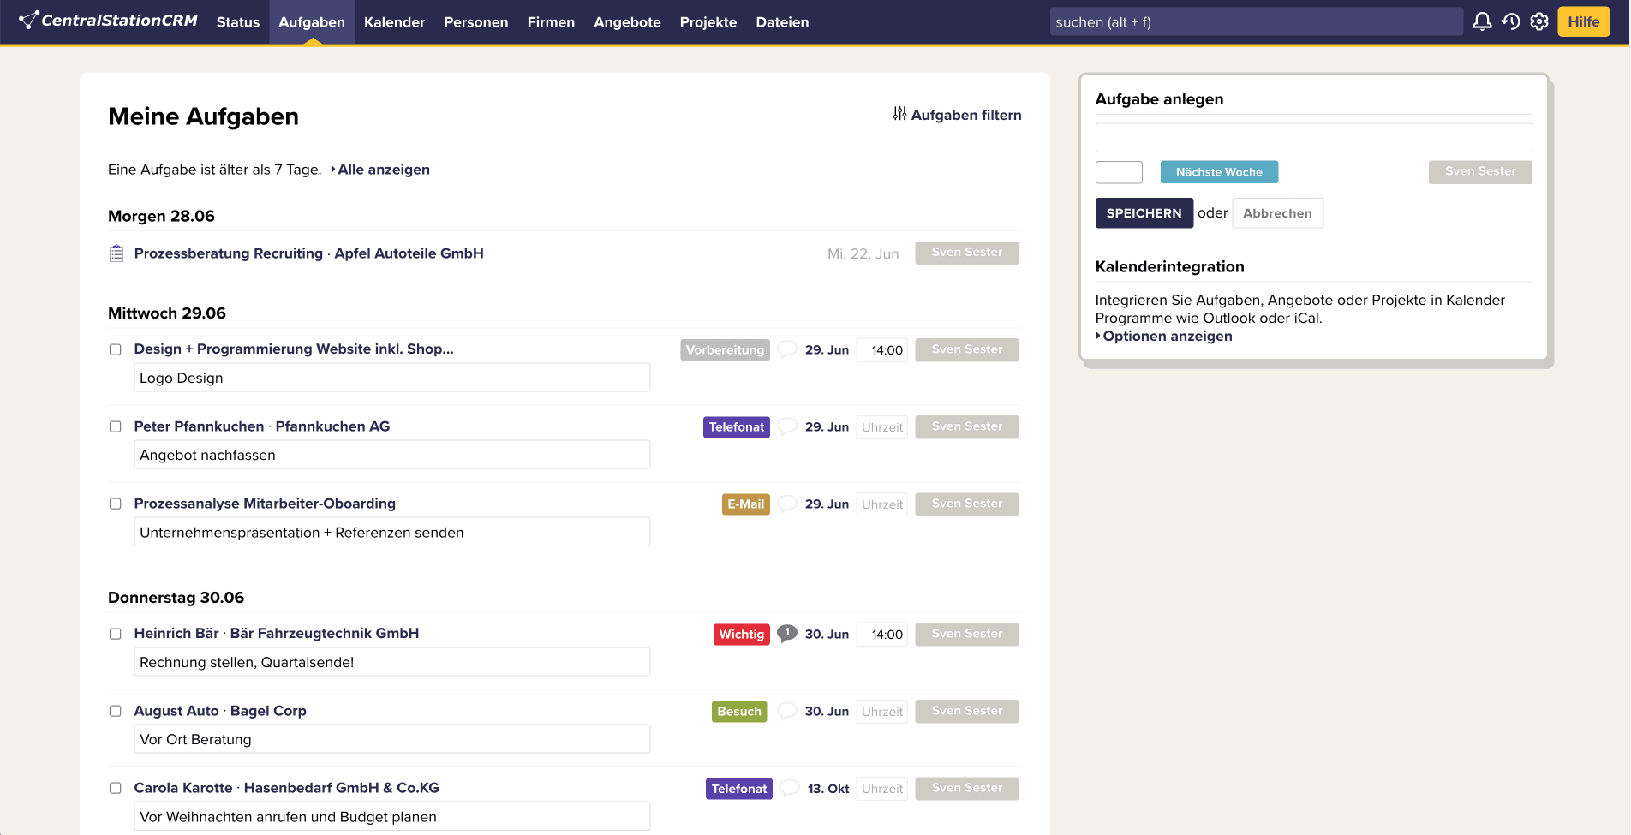Expand Optionen anzeigen for calendar integration
The width and height of the screenshot is (1631, 835).
1167,337
